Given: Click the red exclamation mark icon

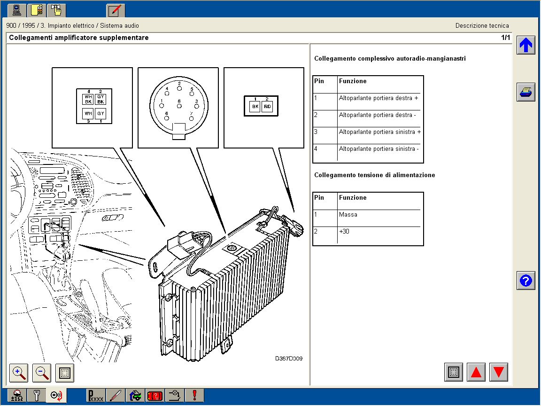Looking at the screenshot, I should [x=194, y=396].
